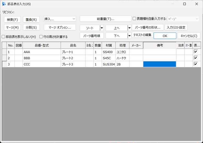Click the highlighted 備考 cell in row 3
The height and width of the screenshot is (143, 203).
[159, 64]
